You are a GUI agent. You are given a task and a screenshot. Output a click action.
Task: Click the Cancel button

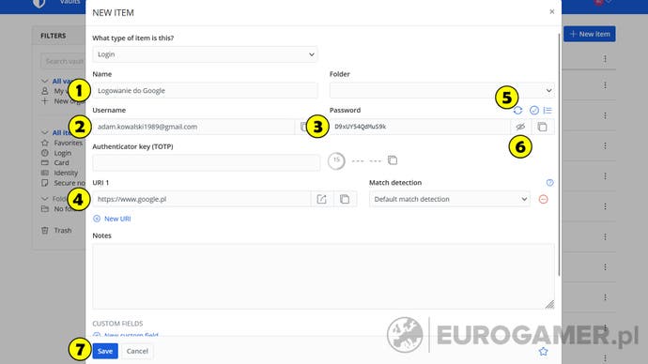(137, 351)
